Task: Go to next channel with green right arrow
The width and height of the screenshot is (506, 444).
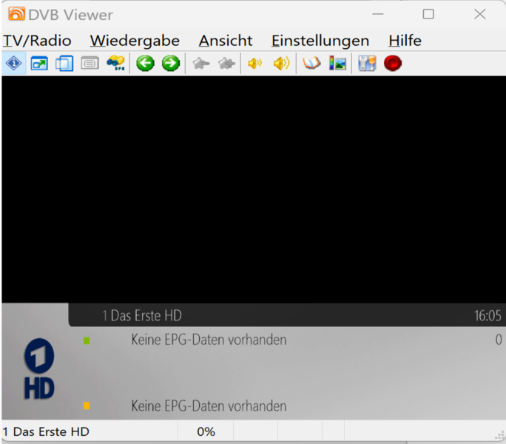Action: pos(171,64)
